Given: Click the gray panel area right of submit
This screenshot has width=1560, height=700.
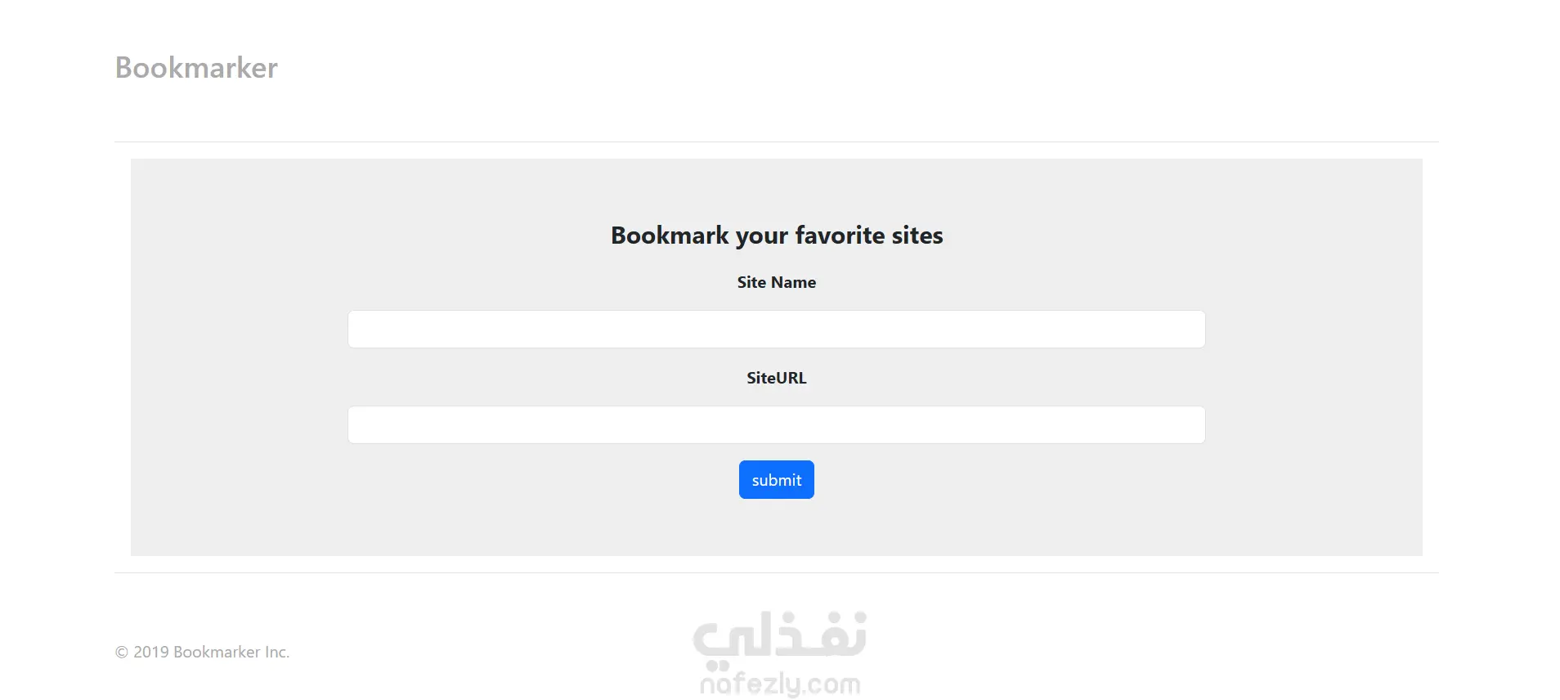Looking at the screenshot, I should click(1063, 480).
